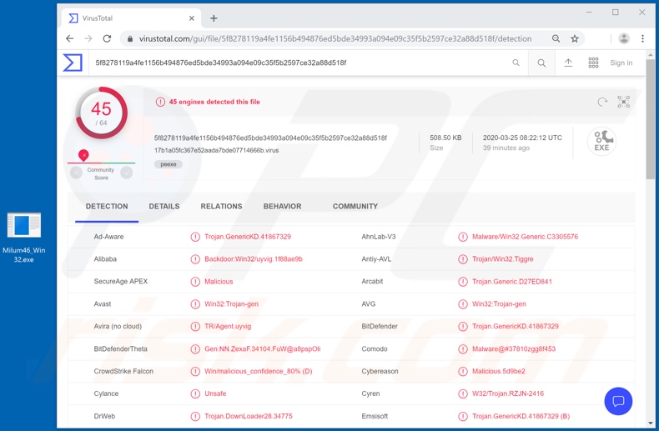Image resolution: width=659 pixels, height=431 pixels.
Task: Click Cybereason Malicious.5d9be2 result
Action: [499, 371]
